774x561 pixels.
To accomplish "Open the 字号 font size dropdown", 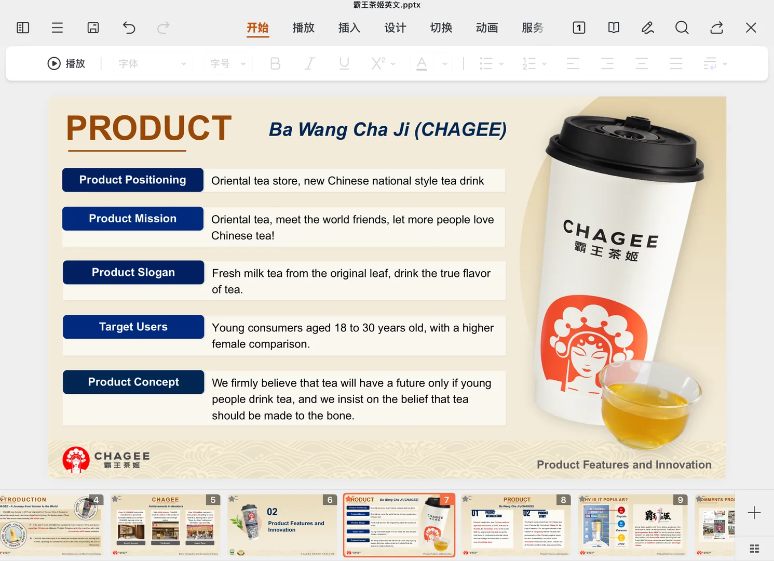I will click(227, 63).
